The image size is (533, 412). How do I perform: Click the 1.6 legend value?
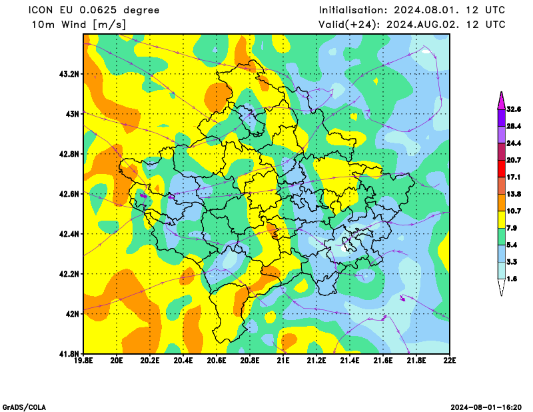pyautogui.click(x=512, y=279)
